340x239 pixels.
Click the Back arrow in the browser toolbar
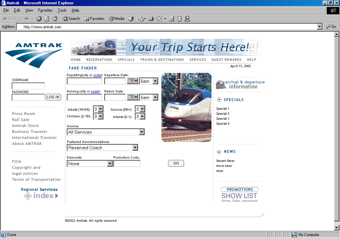(x=10, y=19)
